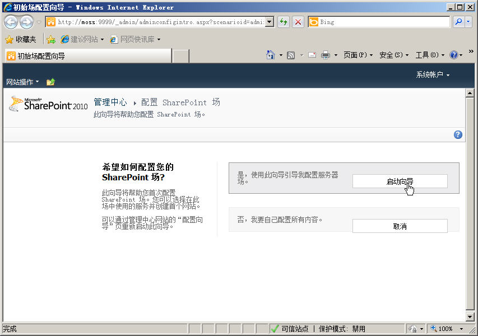Expand the address bar history dropdown
The height and width of the screenshot is (336, 478).
(270, 22)
